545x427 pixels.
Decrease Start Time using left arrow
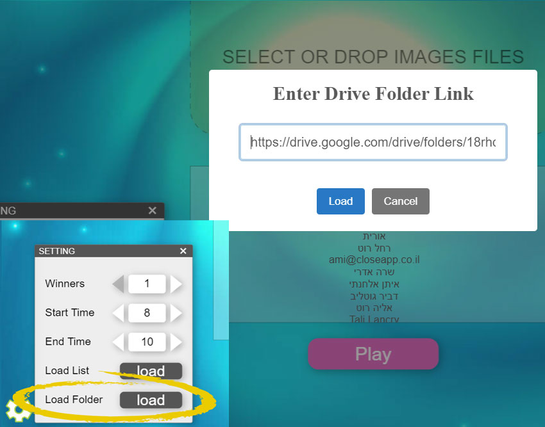point(119,312)
